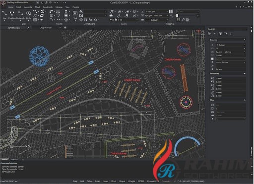Open the View ribbon tab
254x184 pixels.
click(67, 7)
